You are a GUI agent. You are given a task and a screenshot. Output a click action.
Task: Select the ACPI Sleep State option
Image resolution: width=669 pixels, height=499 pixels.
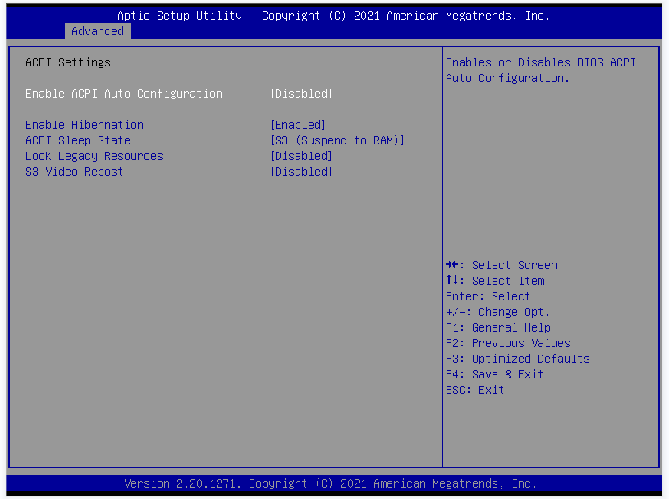point(77,140)
